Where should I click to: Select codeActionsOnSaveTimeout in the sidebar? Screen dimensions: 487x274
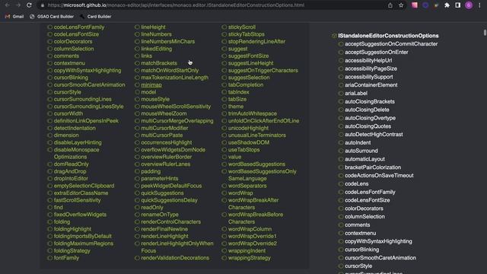tap(379, 176)
